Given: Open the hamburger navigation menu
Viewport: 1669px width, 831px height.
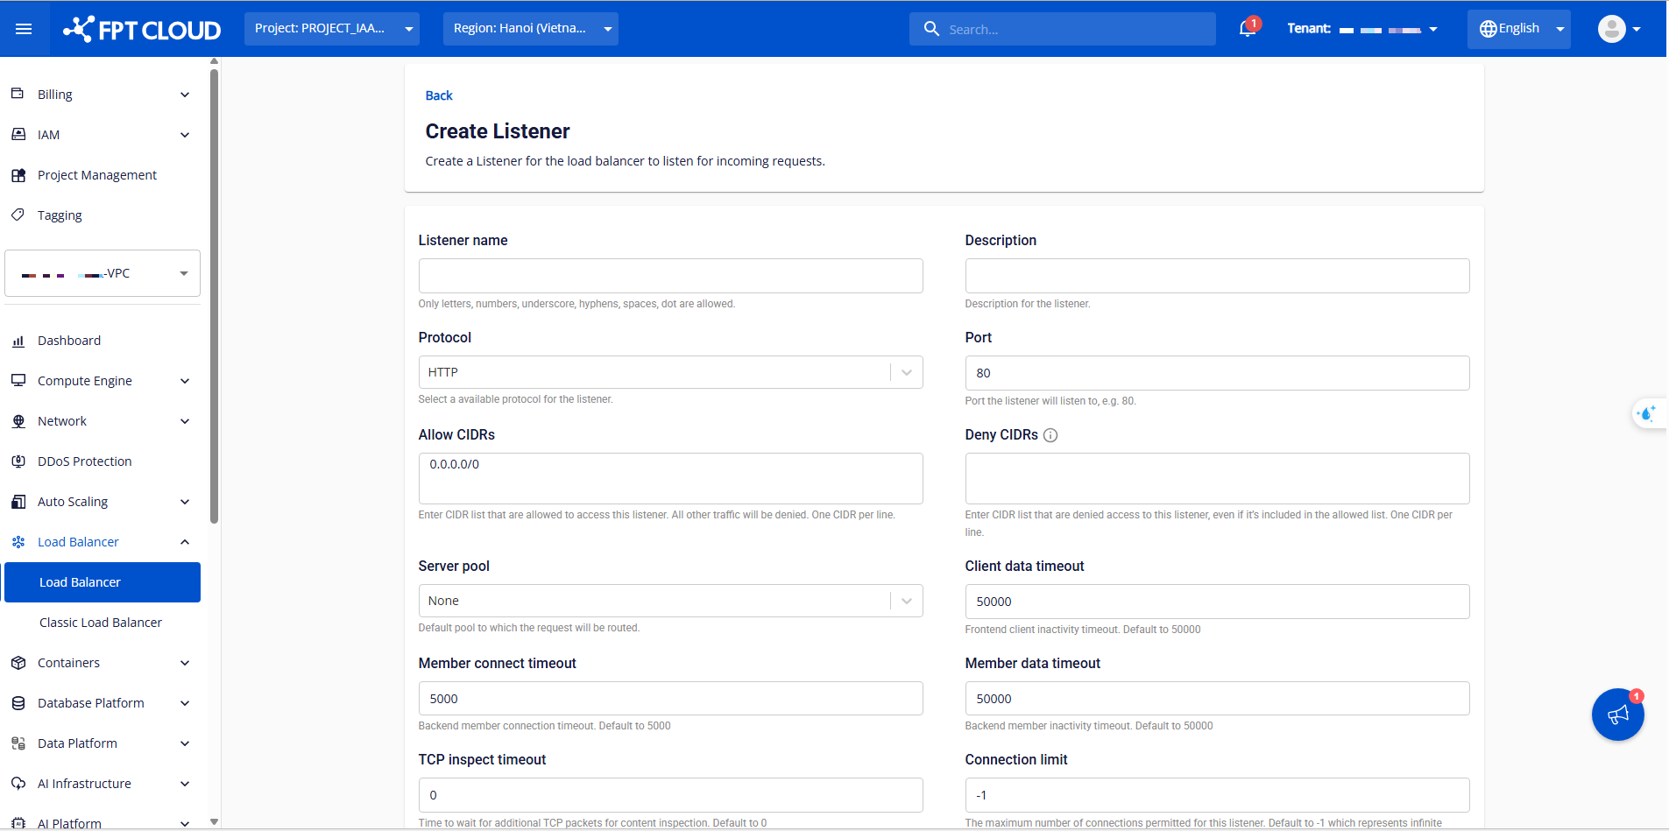Looking at the screenshot, I should pos(24,29).
